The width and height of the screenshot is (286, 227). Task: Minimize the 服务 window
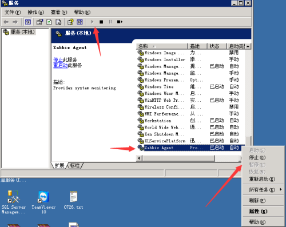pos(235,3)
